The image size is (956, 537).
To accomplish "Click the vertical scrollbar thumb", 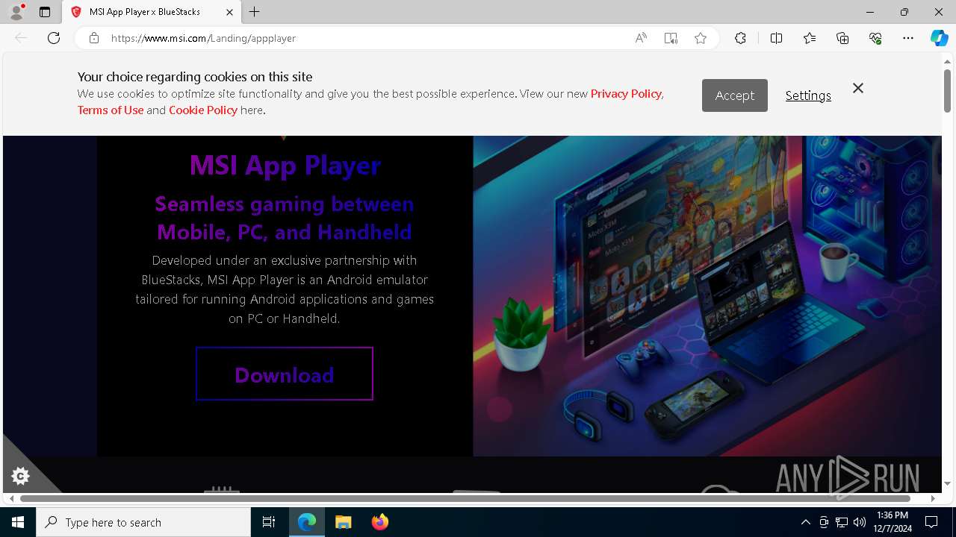I will [x=947, y=89].
